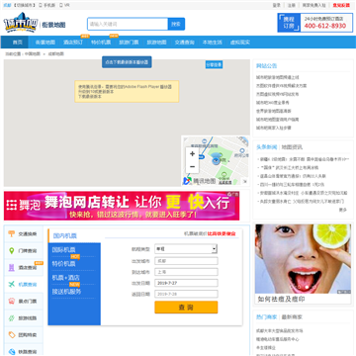
Task: Open the 航程类型 dropdown
Action: [186, 249]
